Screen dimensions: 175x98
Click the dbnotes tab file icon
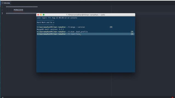[2, 3]
